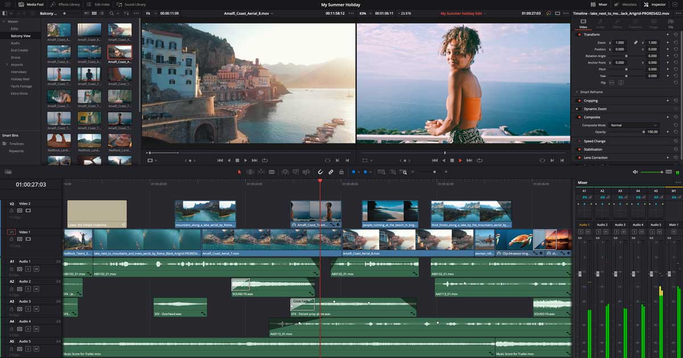
Task: Mute the Audio 2 track
Action: pos(36,288)
